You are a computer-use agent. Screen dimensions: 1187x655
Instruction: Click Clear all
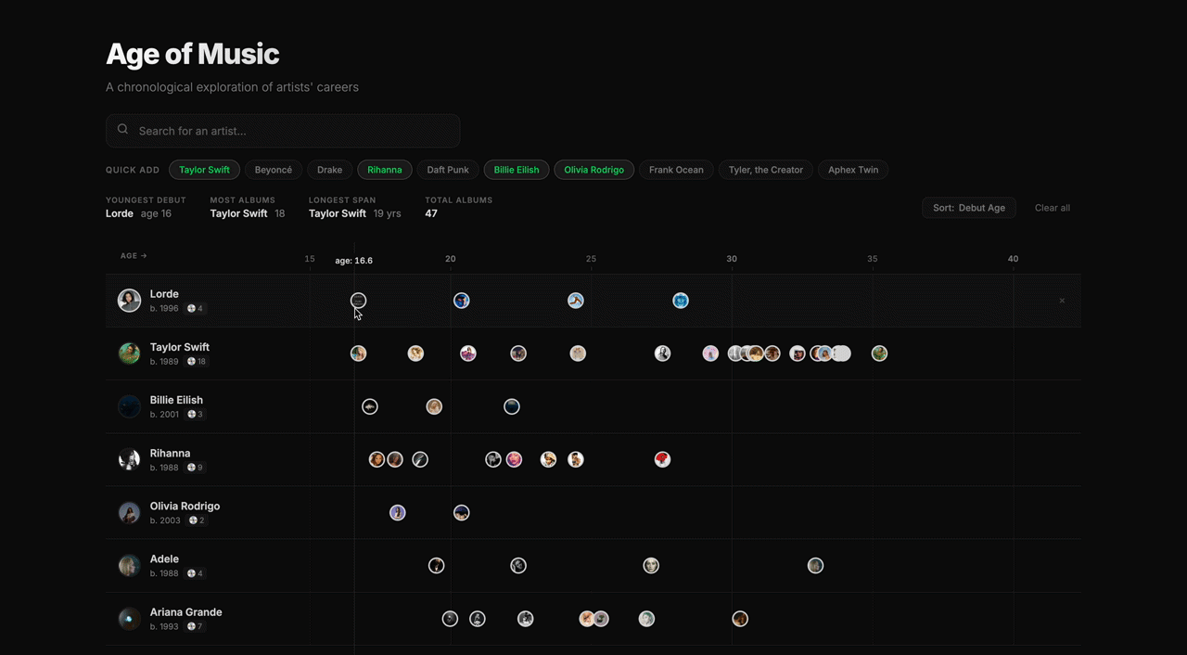click(x=1053, y=208)
